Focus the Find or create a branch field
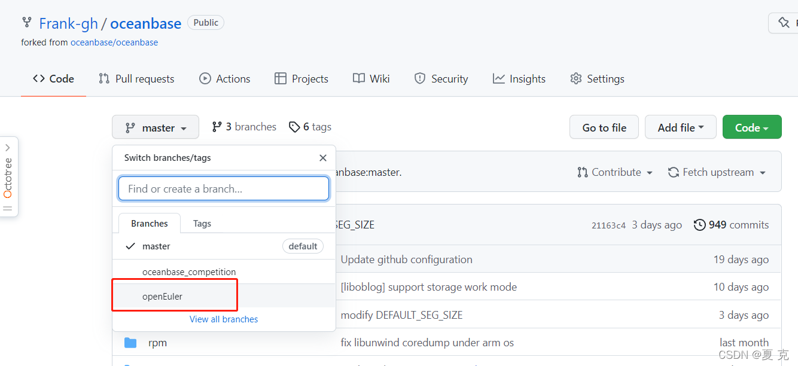The image size is (798, 366). (224, 188)
